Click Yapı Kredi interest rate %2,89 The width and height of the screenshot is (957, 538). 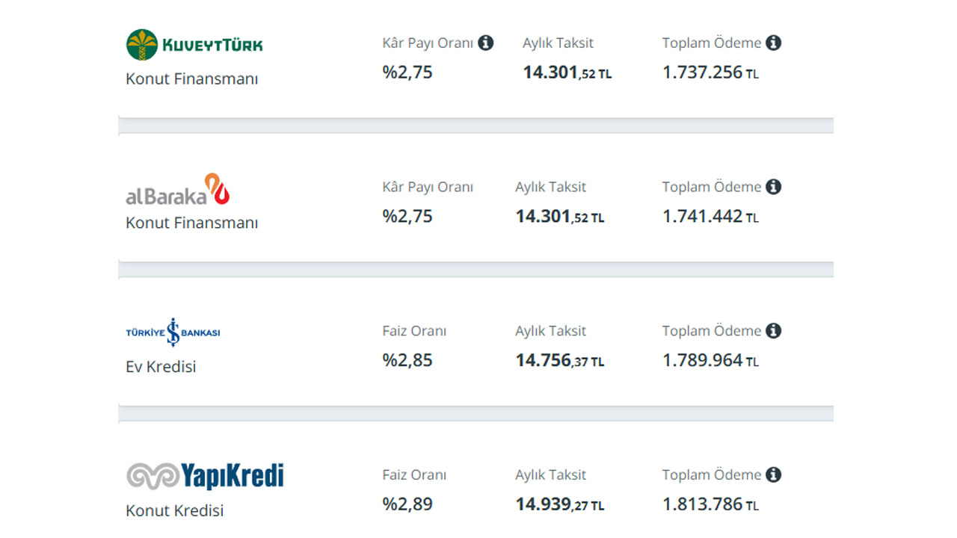pyautogui.click(x=407, y=504)
